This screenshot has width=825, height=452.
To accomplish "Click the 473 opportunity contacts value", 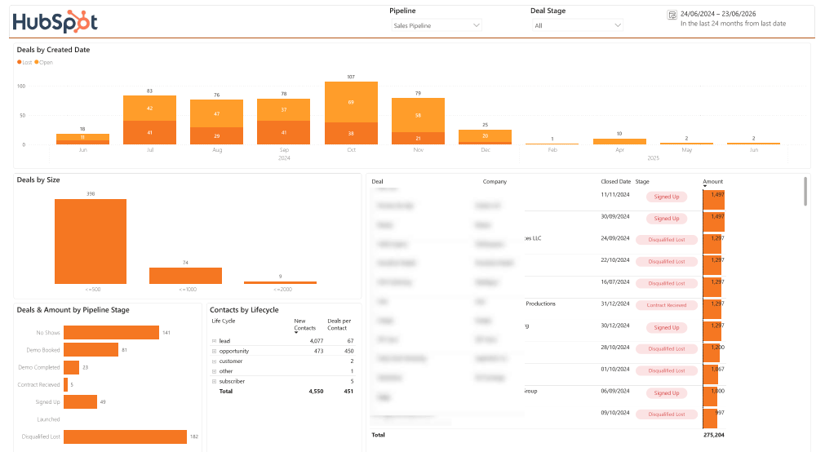I will [319, 351].
